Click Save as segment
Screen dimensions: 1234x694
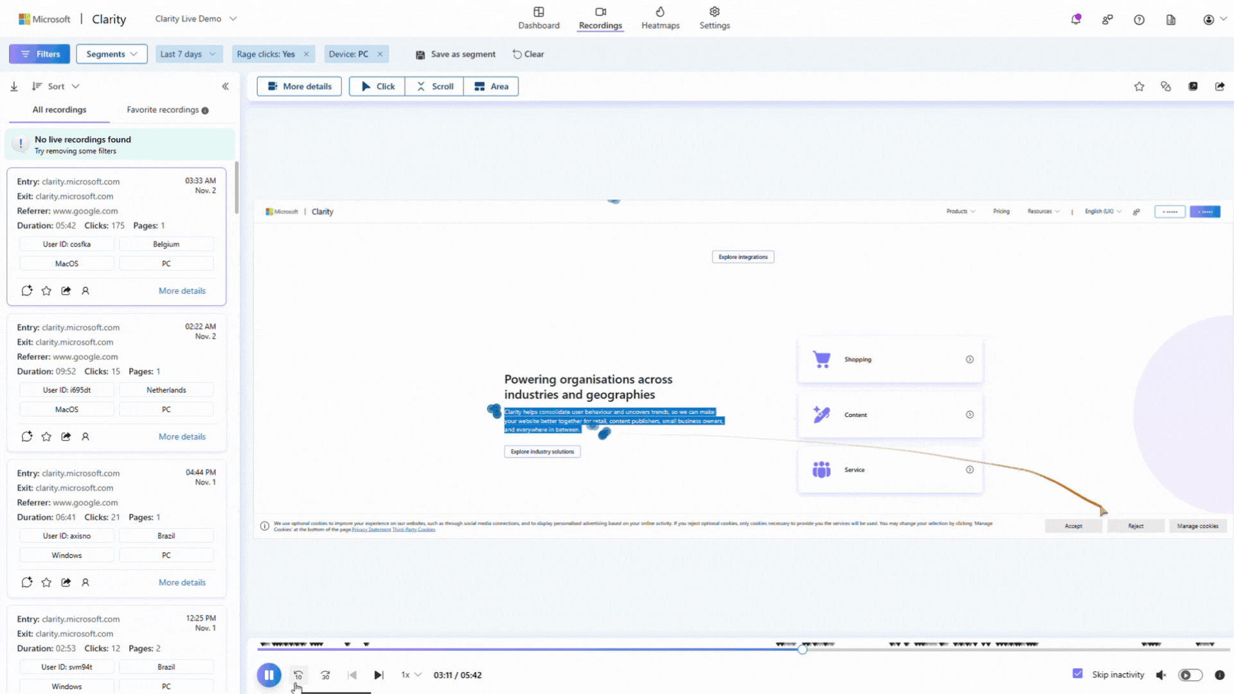(456, 54)
